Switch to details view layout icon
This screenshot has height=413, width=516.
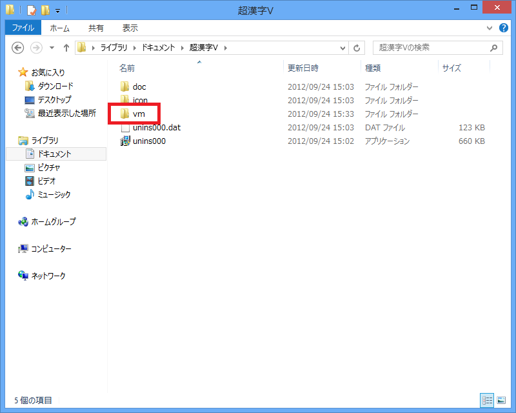(x=486, y=401)
